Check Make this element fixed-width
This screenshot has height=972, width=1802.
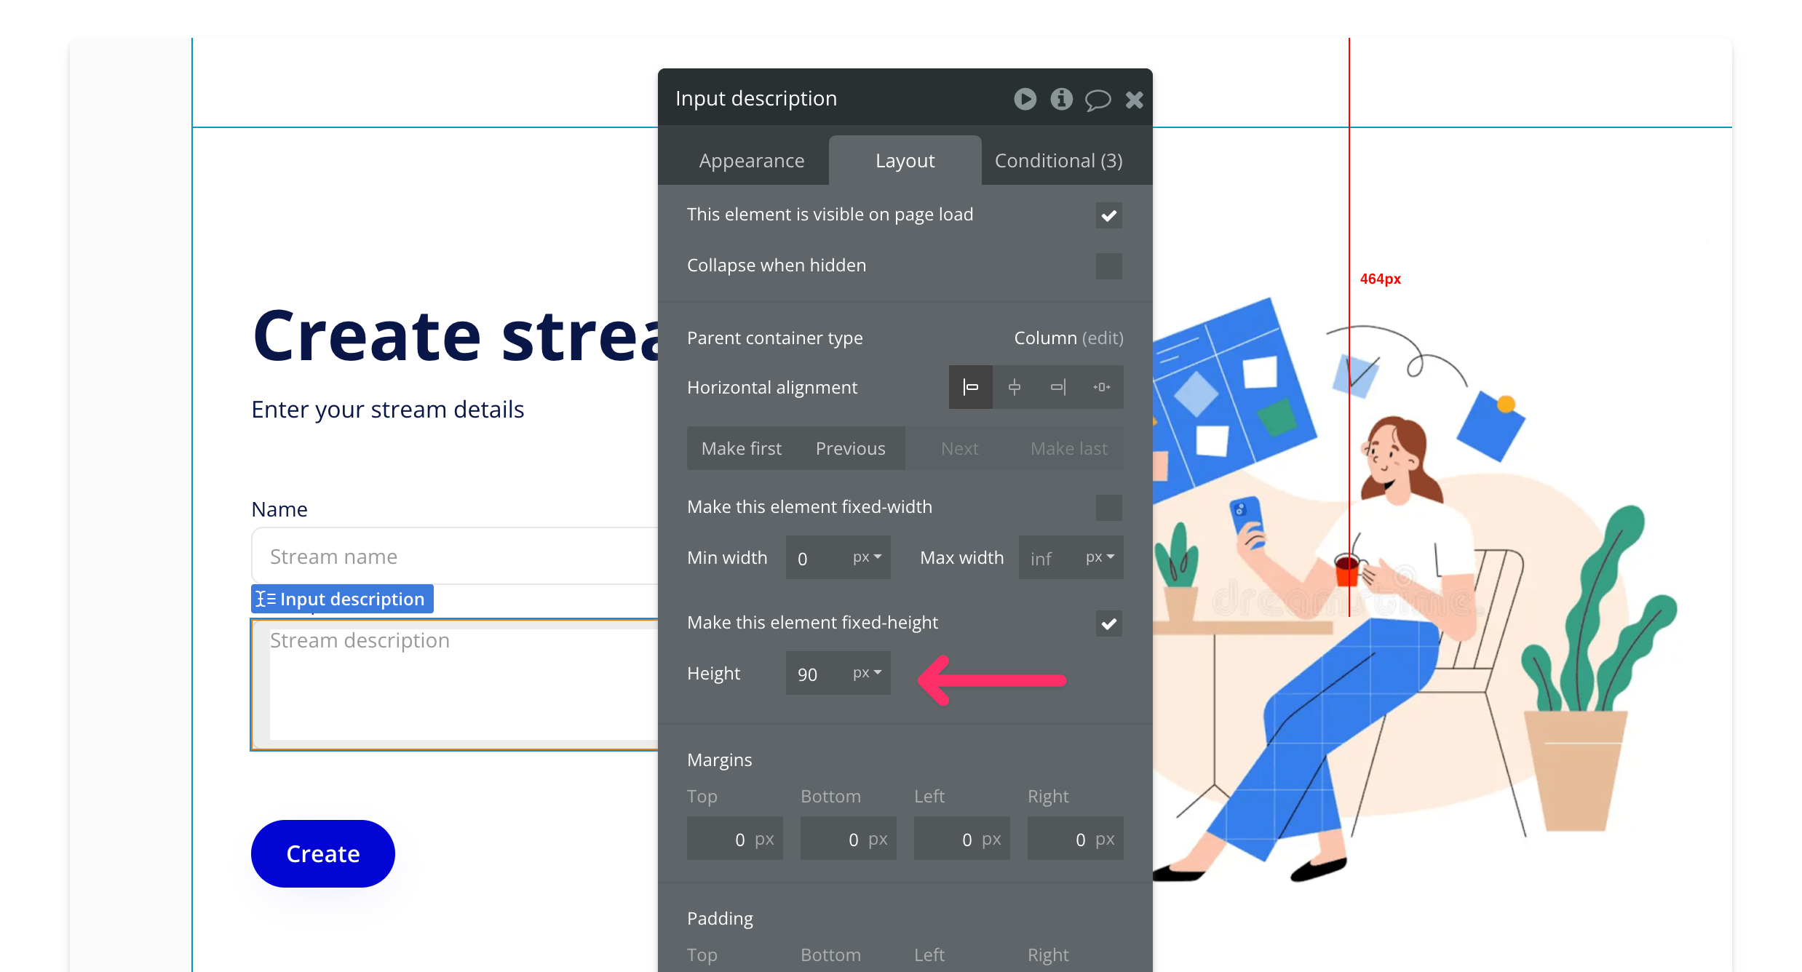[x=1108, y=508]
